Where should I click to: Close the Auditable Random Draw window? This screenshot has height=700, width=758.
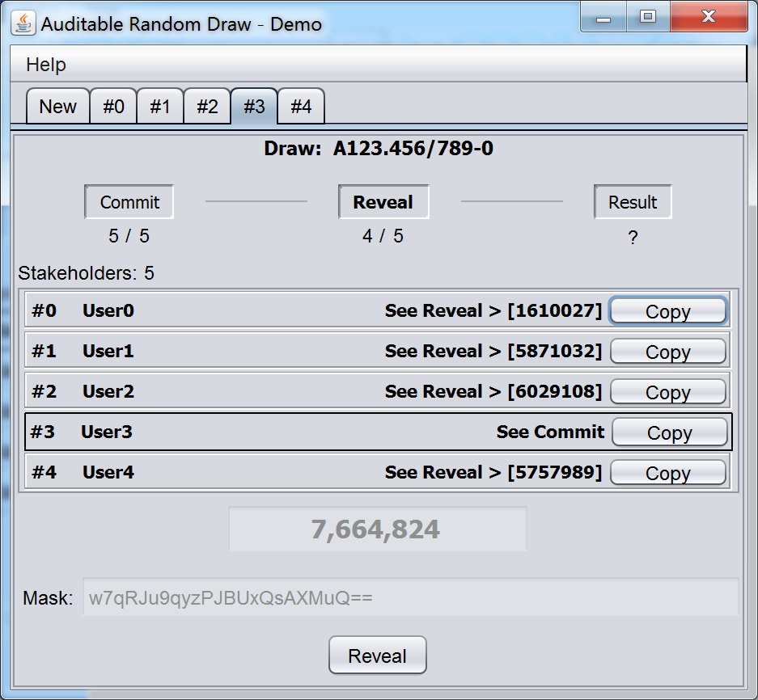709,18
